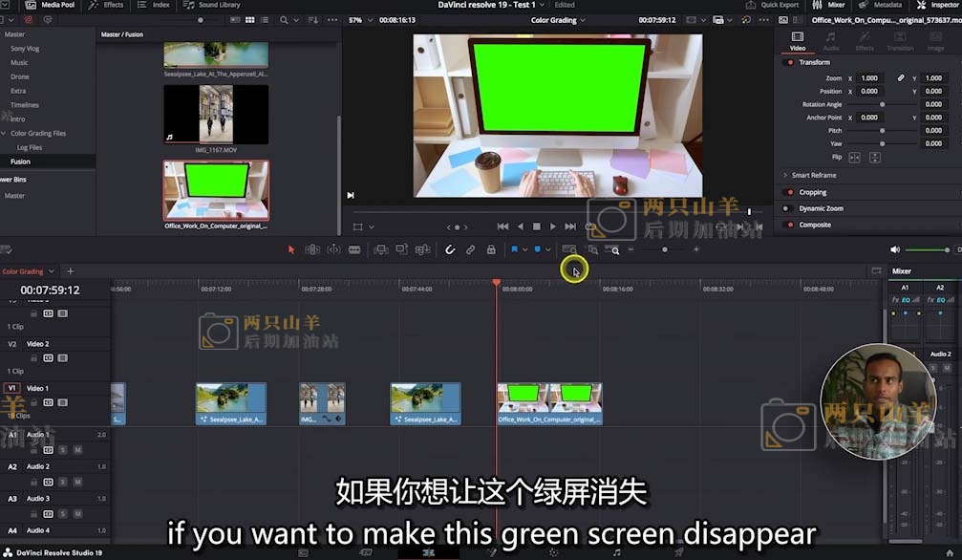Mute the Audio 1 track

77,449
